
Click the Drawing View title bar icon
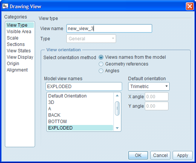pos(5,6)
